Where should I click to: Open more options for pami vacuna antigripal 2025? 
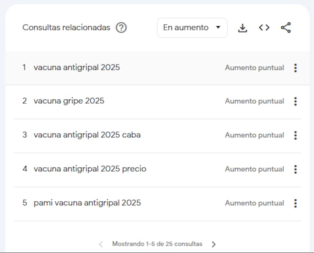(296, 203)
